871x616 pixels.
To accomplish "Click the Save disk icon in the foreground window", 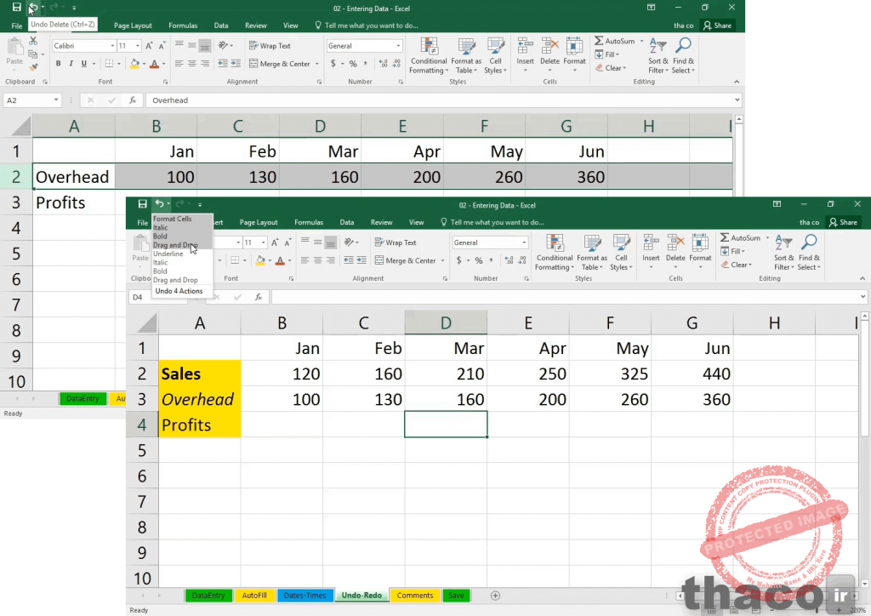I will 142,204.
